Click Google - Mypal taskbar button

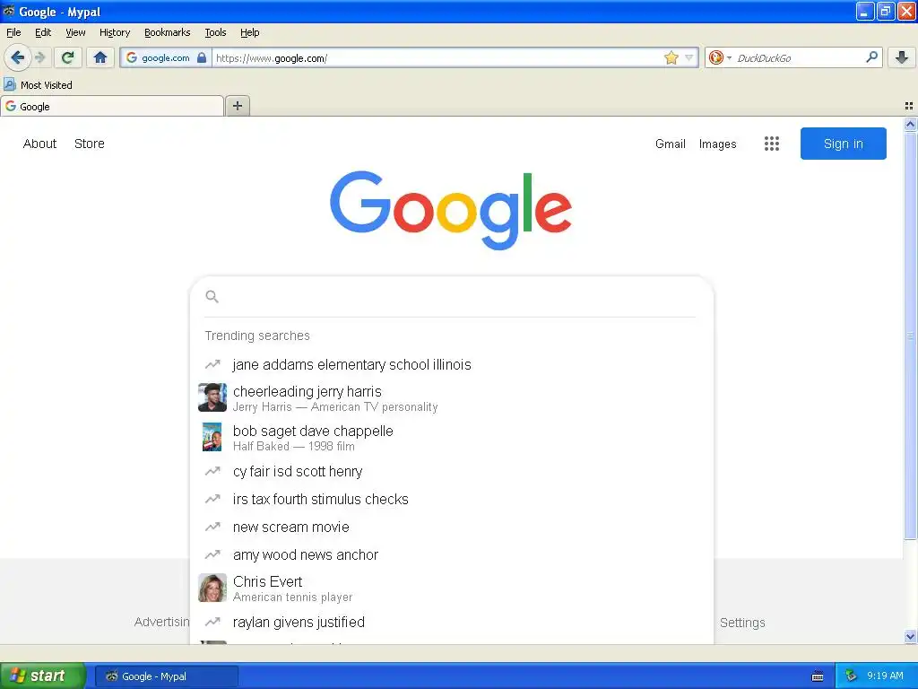(166, 676)
